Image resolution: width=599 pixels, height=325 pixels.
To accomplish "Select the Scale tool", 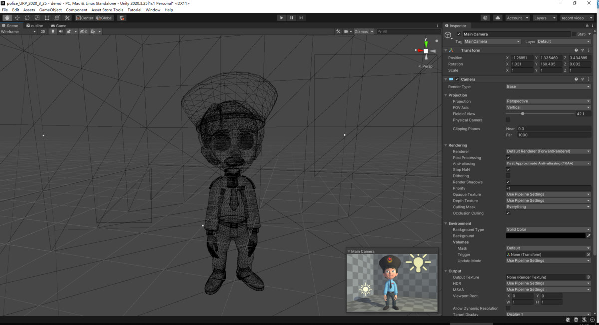I will 37,18.
